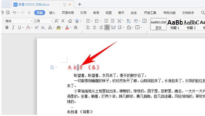This screenshot has height=116, width=205.
Task: Open the 开发工具 ribbon tab
Action: pyautogui.click(x=150, y=13)
